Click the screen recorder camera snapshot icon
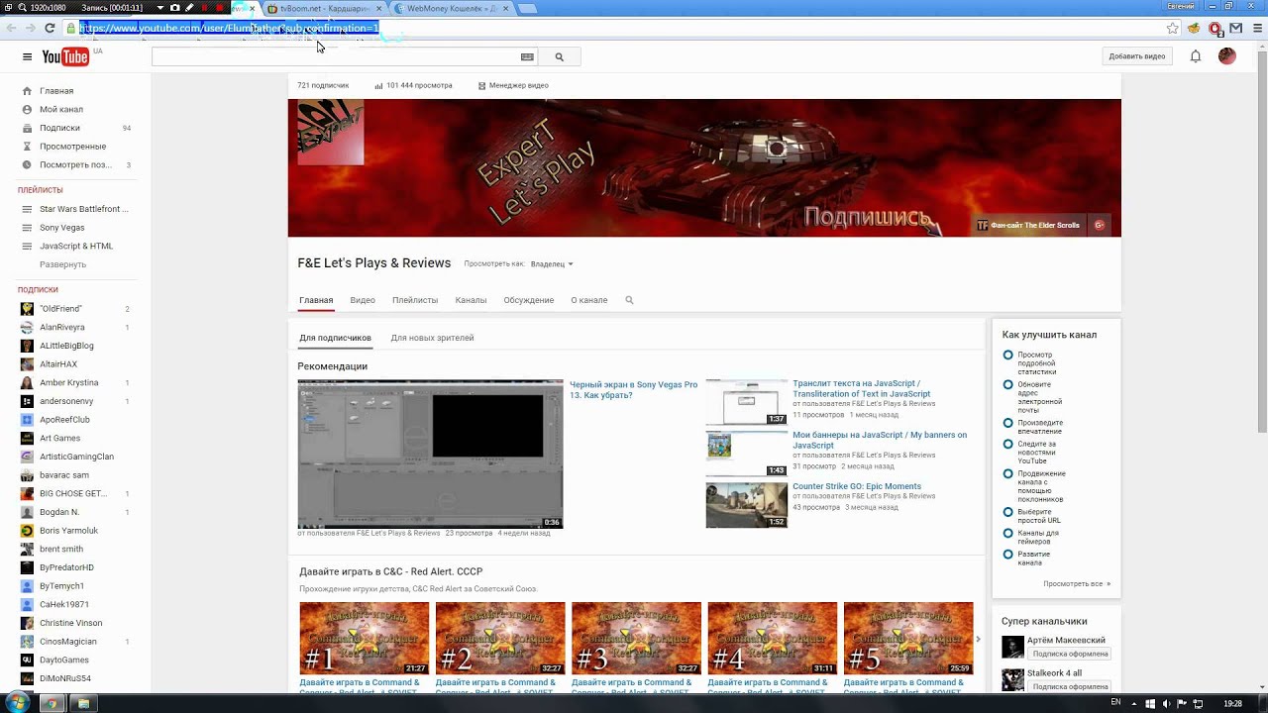The image size is (1268, 713). (175, 7)
